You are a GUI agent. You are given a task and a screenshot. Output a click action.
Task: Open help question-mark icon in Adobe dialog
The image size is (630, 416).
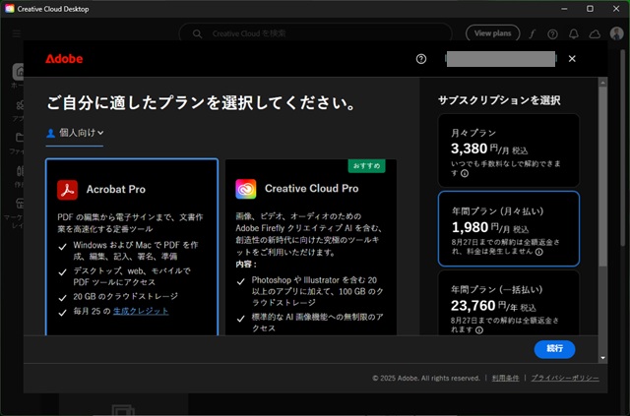[421, 59]
